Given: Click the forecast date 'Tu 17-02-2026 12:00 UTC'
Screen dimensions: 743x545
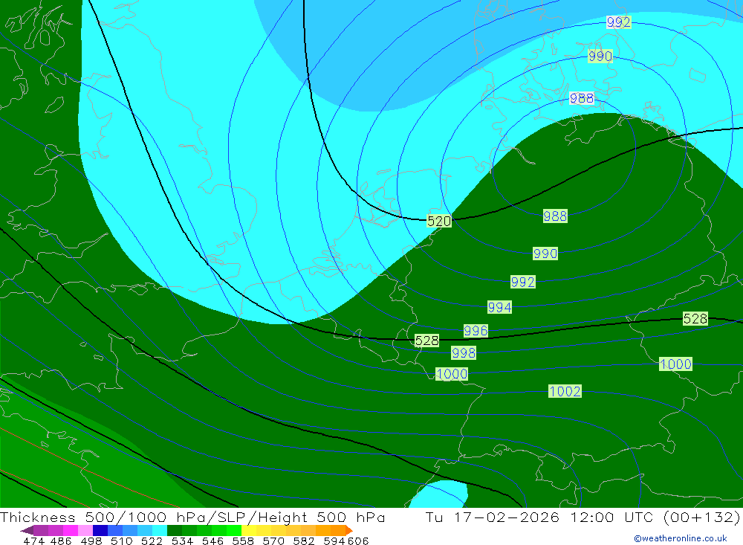Looking at the screenshot, I should click(539, 517).
